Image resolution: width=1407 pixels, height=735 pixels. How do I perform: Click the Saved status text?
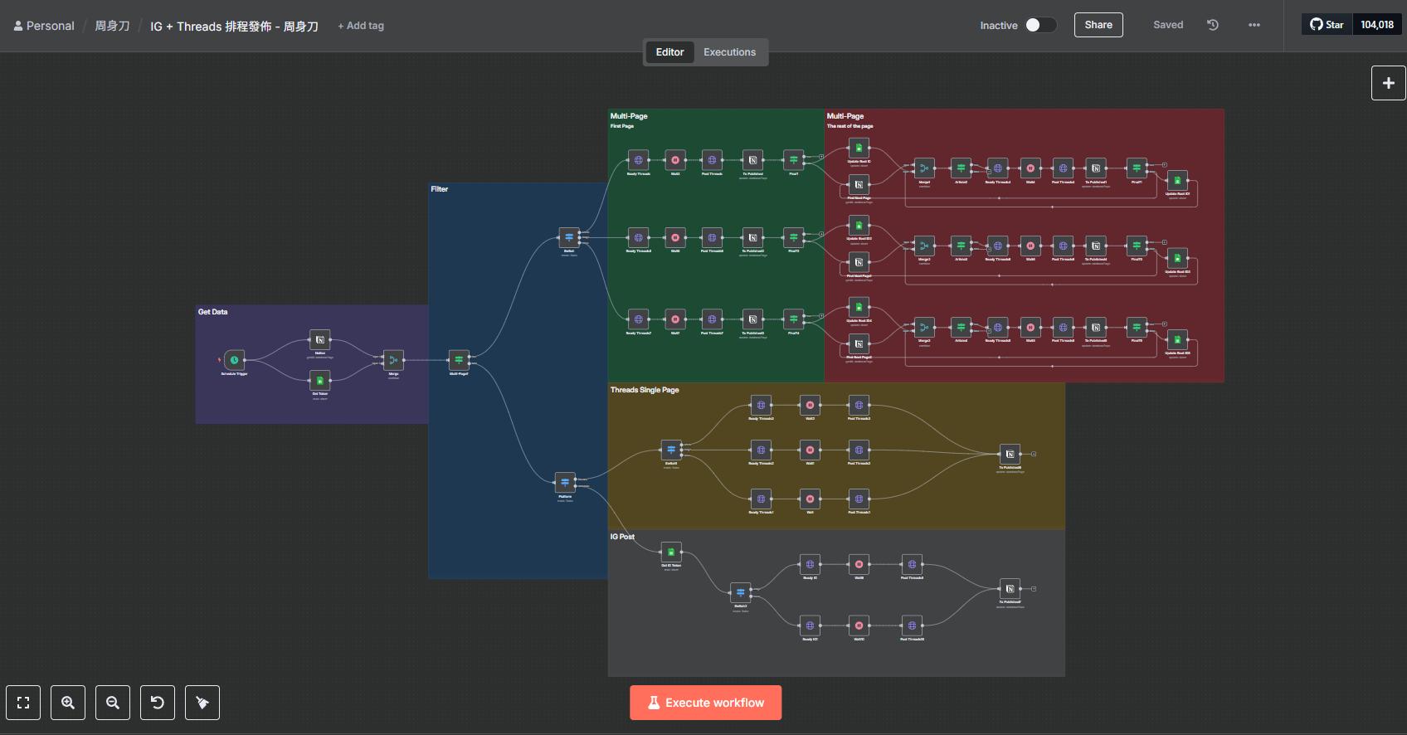(x=1168, y=25)
